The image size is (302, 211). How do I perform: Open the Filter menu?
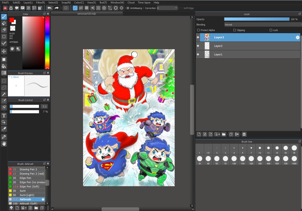pos(41,3)
